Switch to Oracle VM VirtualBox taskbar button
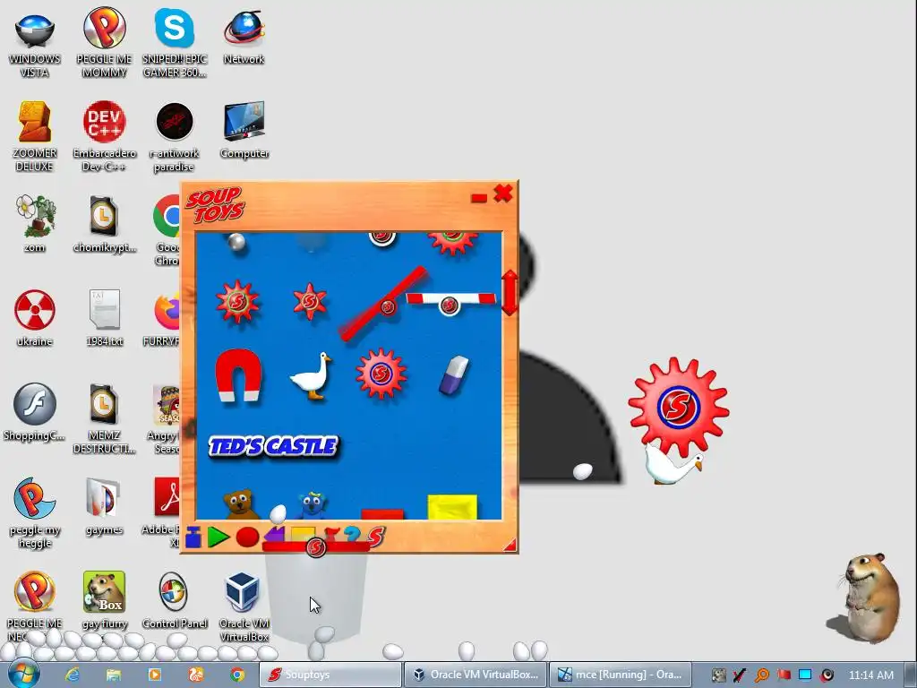This screenshot has height=688, width=917. [x=476, y=675]
